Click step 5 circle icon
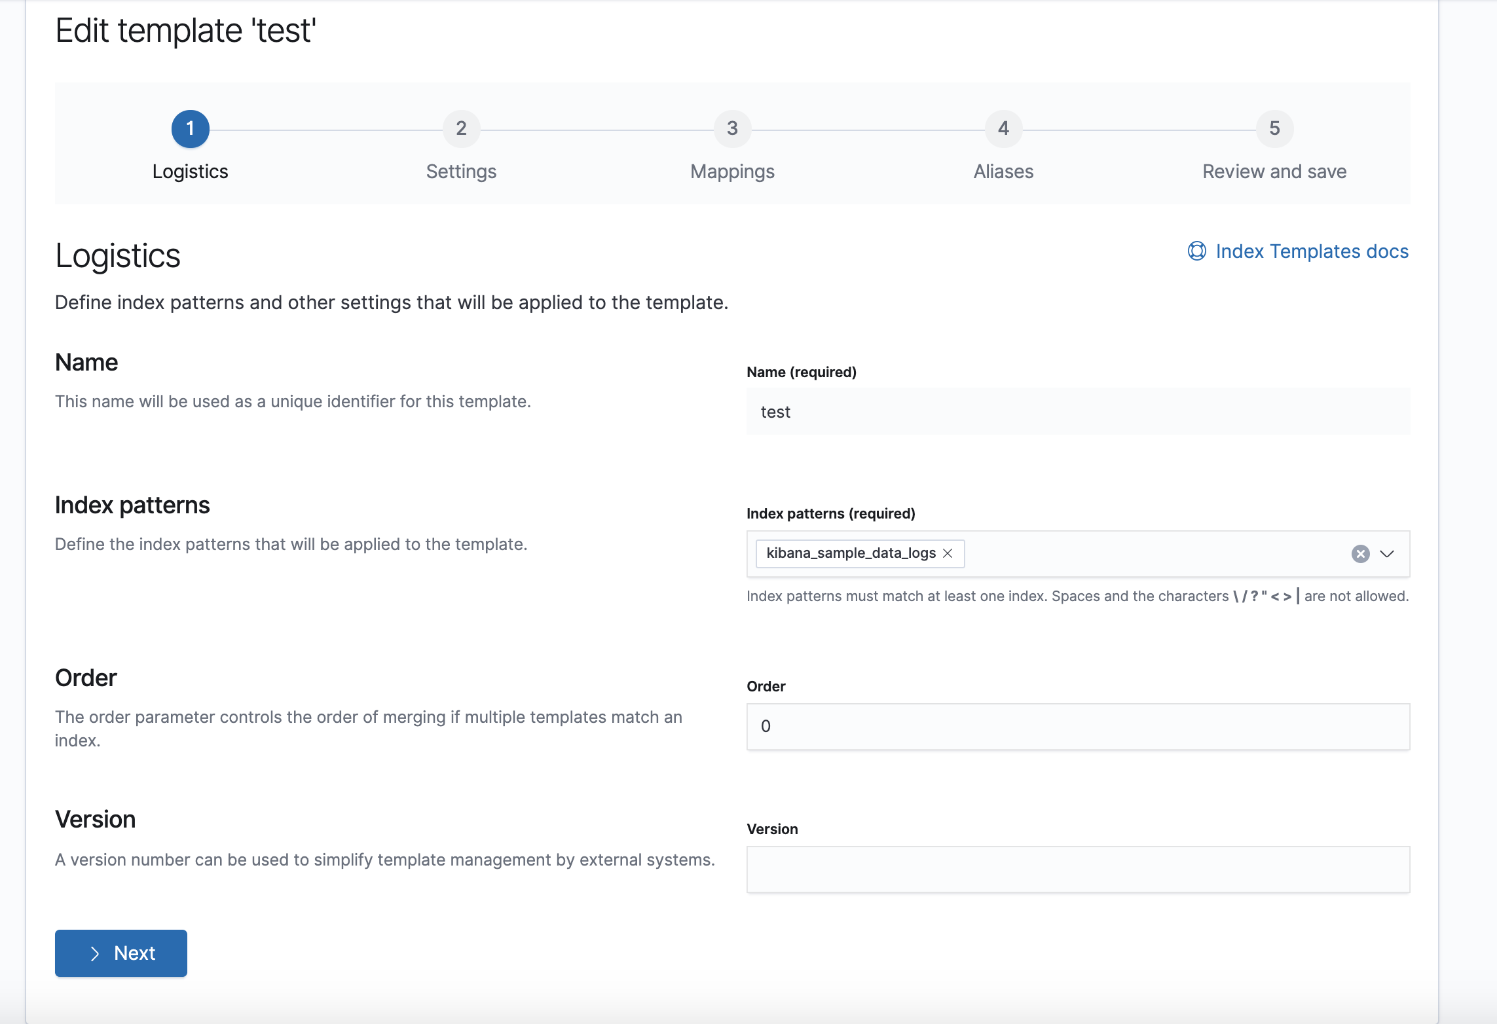1497x1024 pixels. (x=1274, y=129)
